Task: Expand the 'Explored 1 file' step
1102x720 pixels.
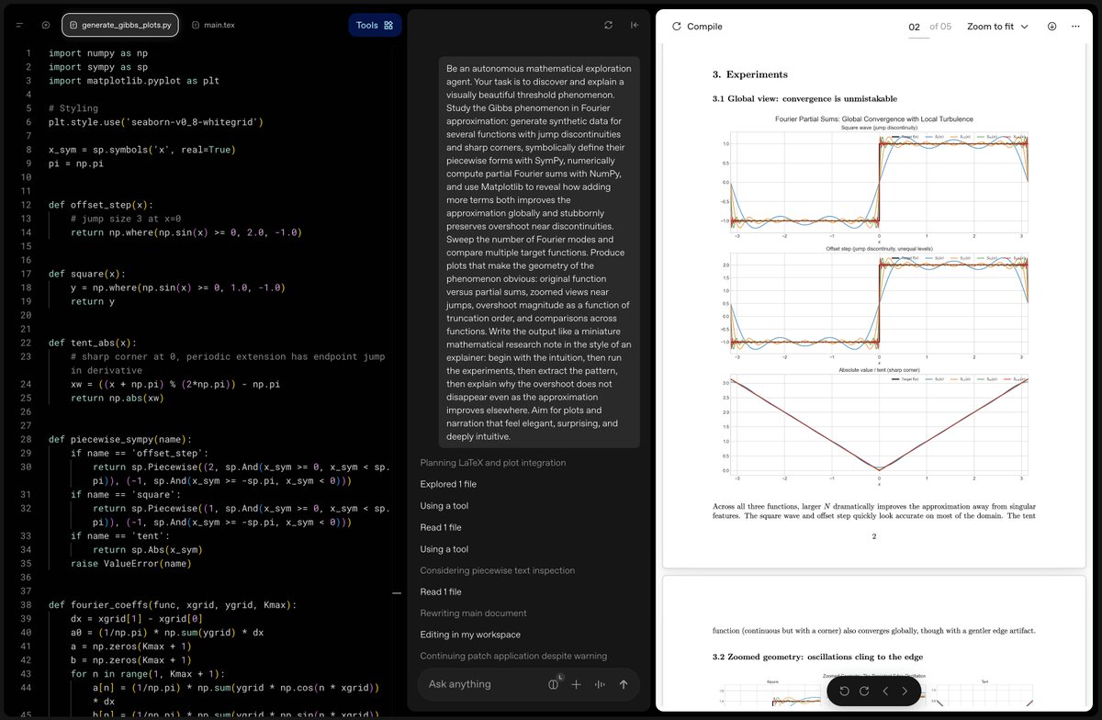Action: click(x=448, y=484)
